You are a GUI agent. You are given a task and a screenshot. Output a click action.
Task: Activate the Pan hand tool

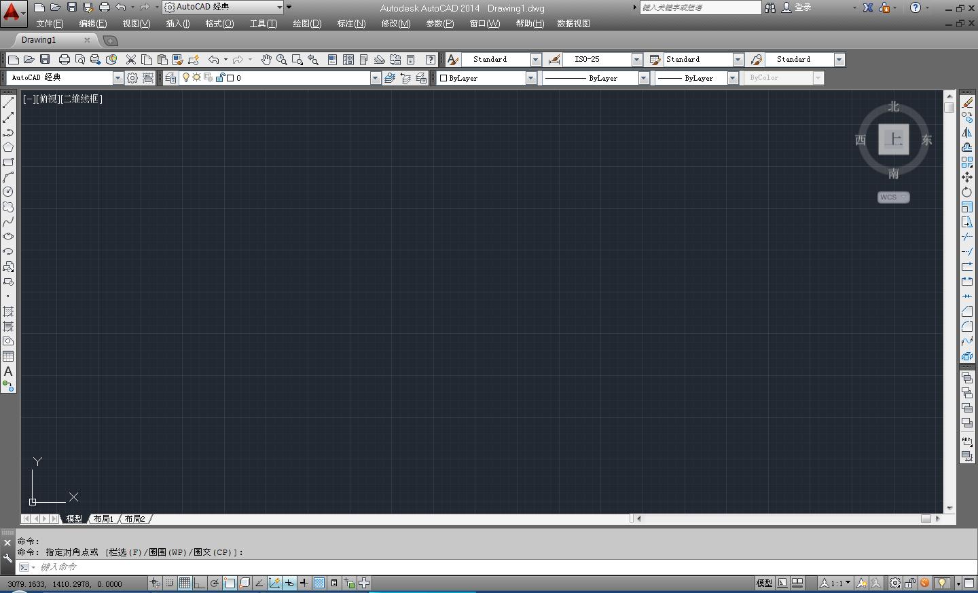[x=266, y=60]
